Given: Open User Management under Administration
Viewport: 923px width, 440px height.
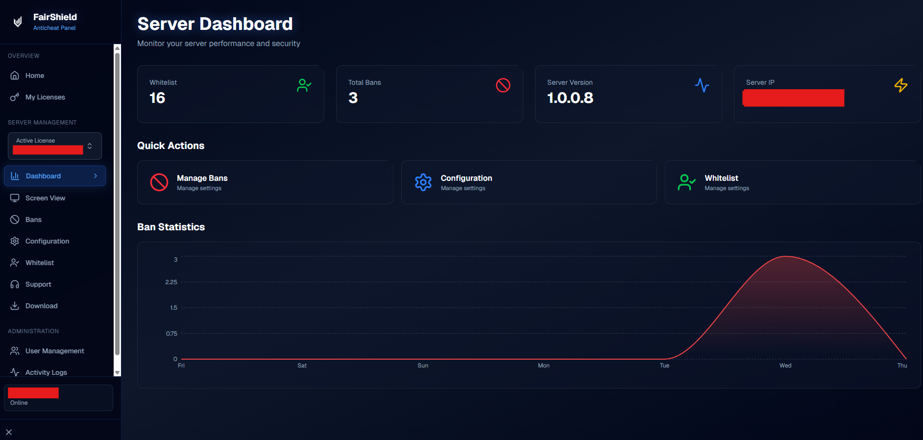Looking at the screenshot, I should 55,351.
